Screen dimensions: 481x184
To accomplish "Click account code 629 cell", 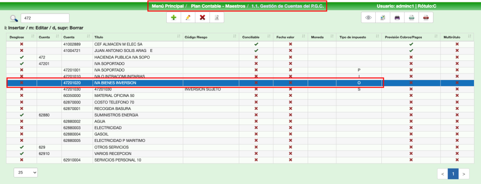I will coord(49,147).
